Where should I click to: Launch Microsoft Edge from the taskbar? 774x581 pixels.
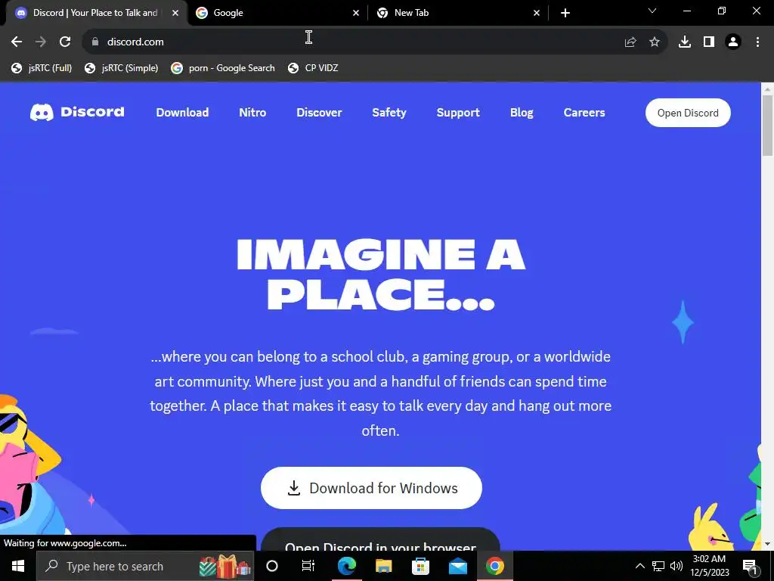pos(347,566)
